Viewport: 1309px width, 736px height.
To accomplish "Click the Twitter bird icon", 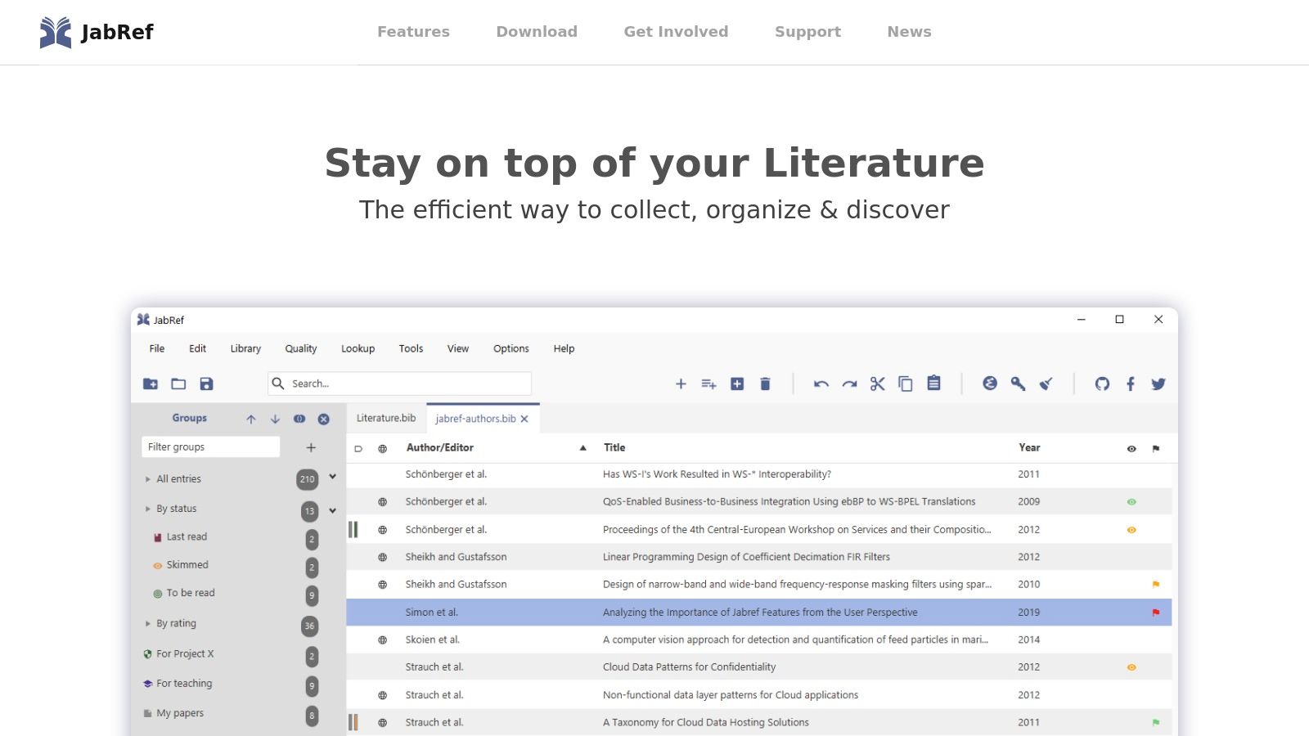I will point(1158,384).
